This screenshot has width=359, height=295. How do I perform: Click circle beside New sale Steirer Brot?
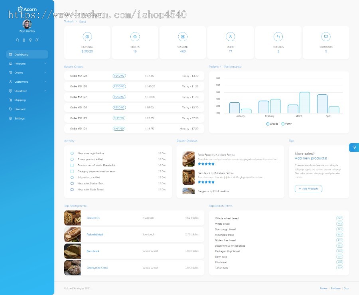click(72, 183)
